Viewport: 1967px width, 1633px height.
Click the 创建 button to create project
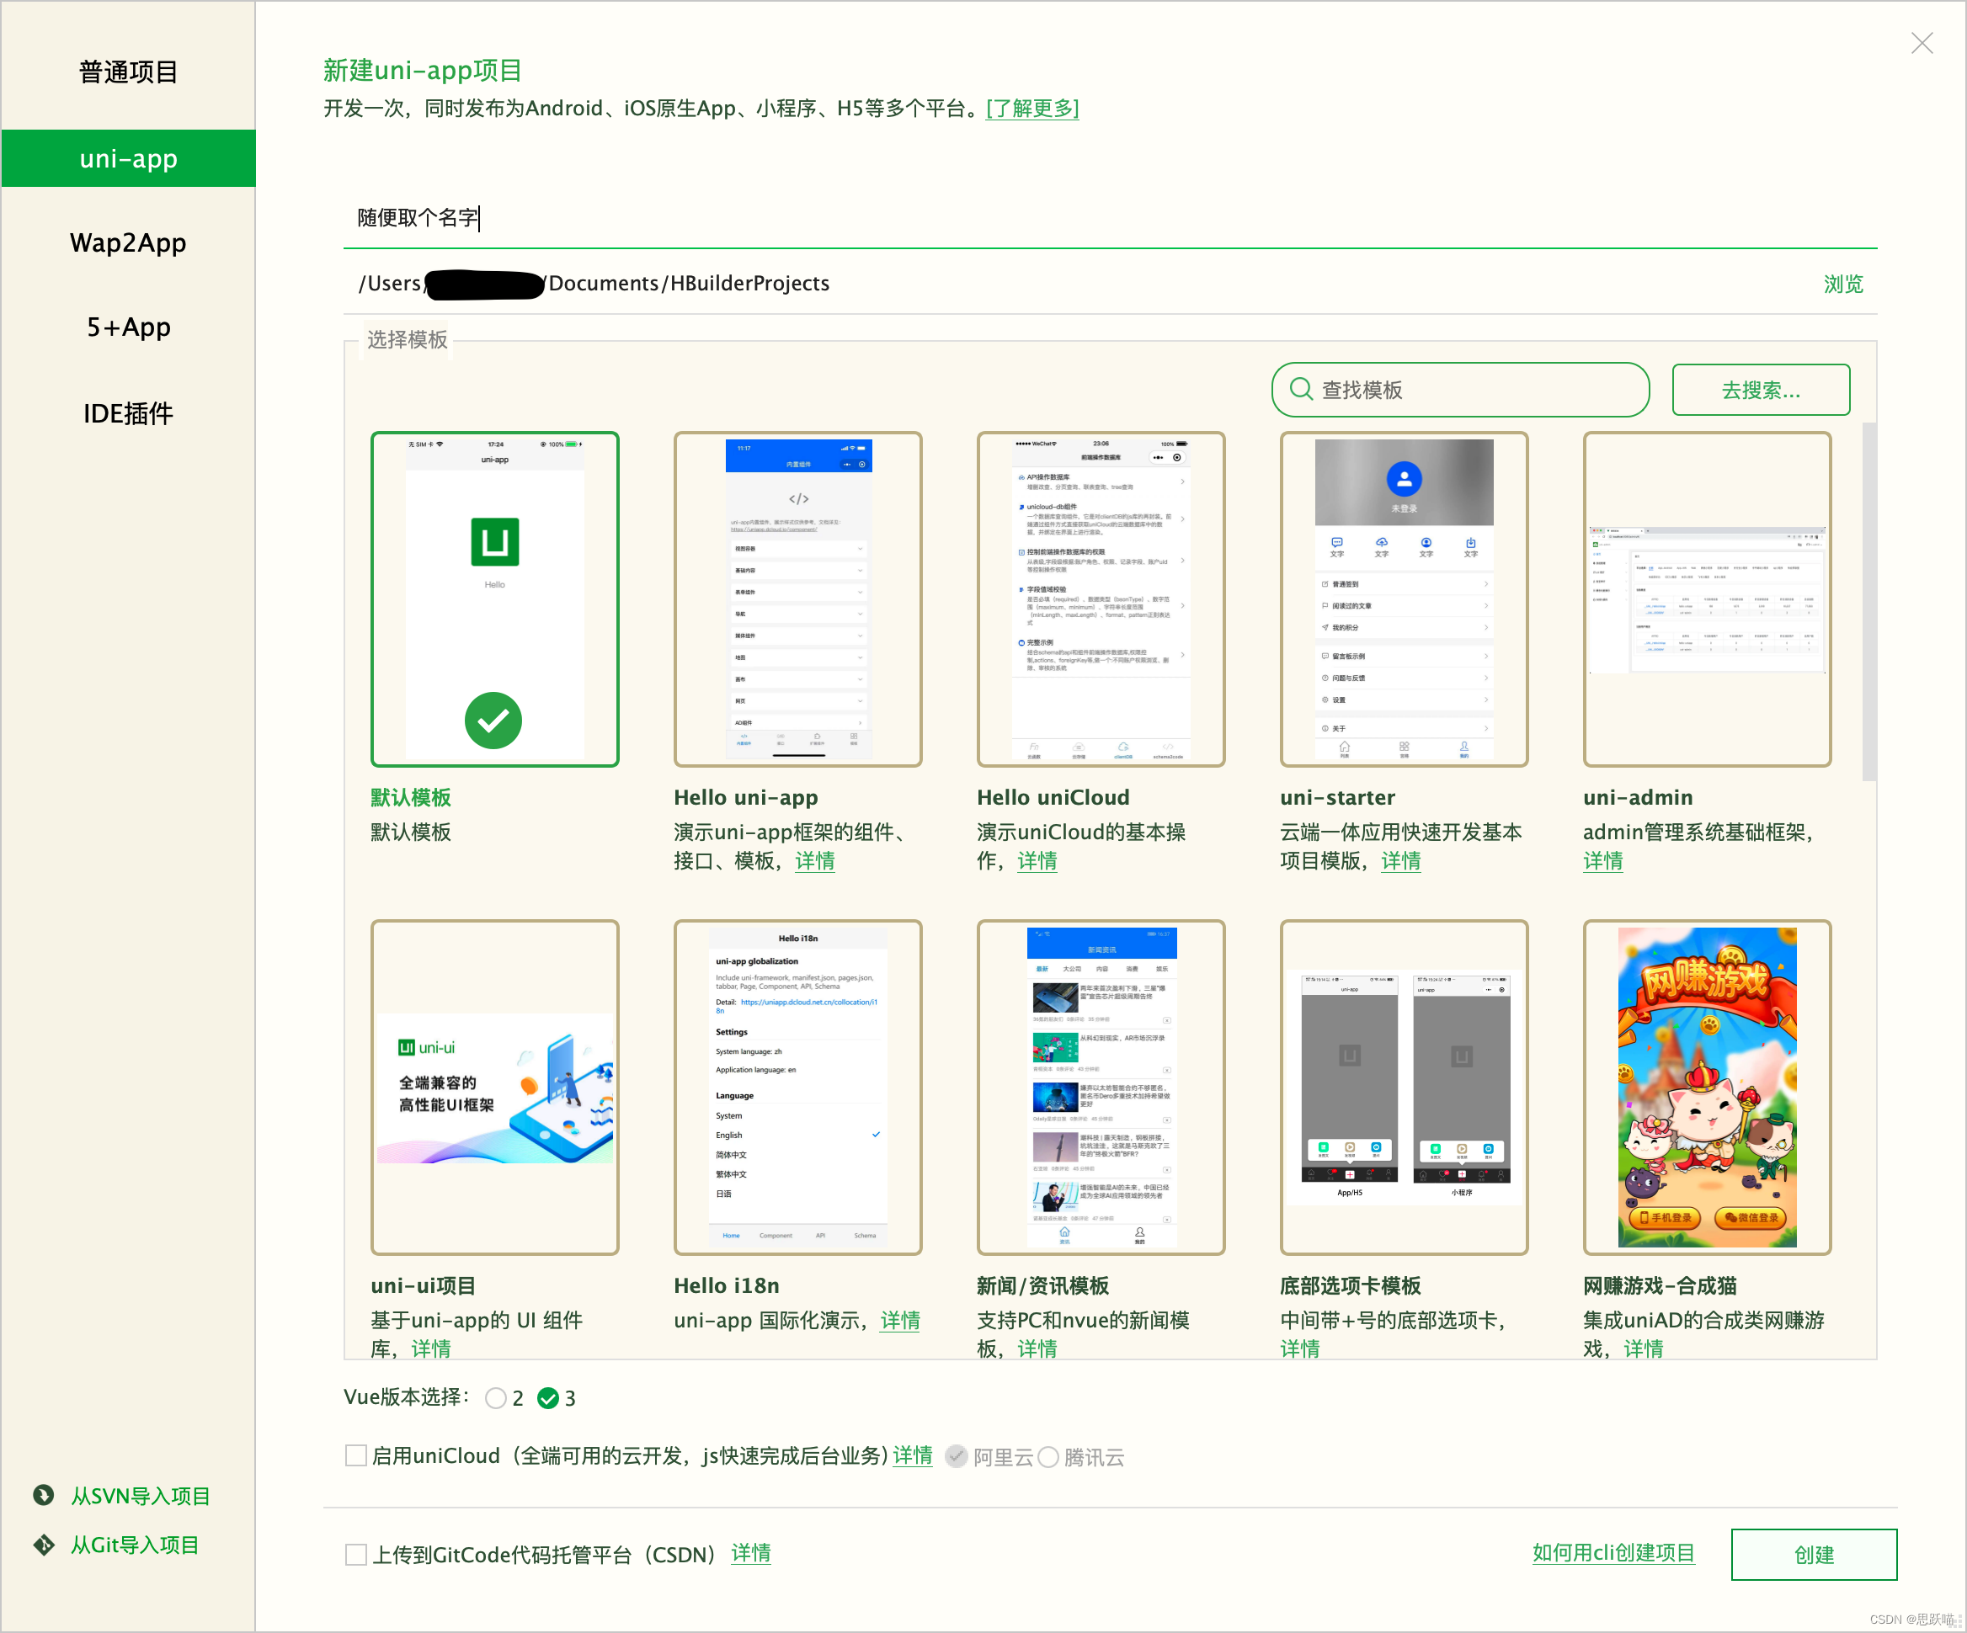tap(1815, 1555)
